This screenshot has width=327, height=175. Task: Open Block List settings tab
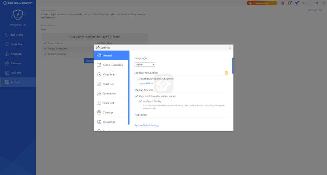tap(111, 103)
